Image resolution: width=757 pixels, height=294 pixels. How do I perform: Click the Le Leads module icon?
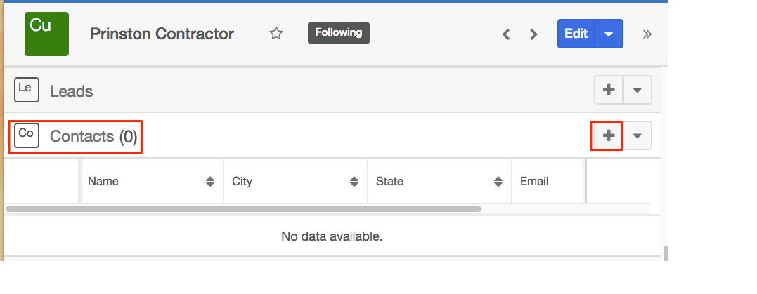tap(27, 90)
